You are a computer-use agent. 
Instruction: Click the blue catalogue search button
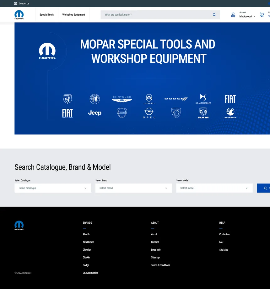pyautogui.click(x=263, y=188)
